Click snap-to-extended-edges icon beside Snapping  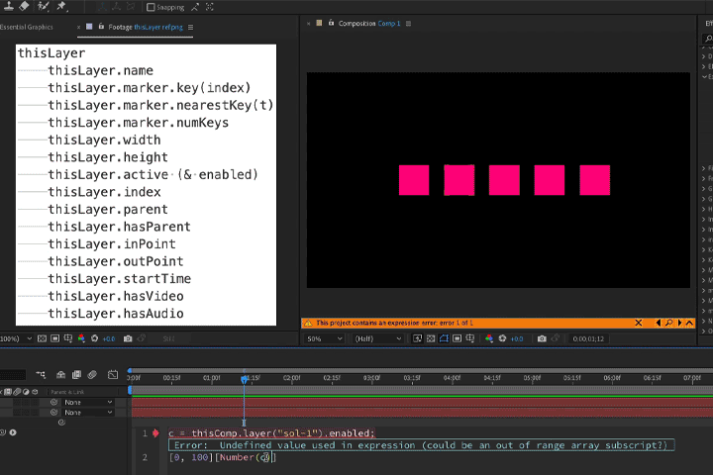pyautogui.click(x=195, y=7)
